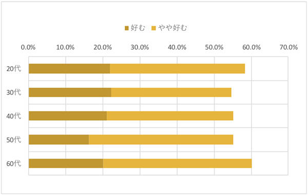Screen dimensions: 308x195
Task: Click the 30代 category label
Action: pyautogui.click(x=13, y=92)
